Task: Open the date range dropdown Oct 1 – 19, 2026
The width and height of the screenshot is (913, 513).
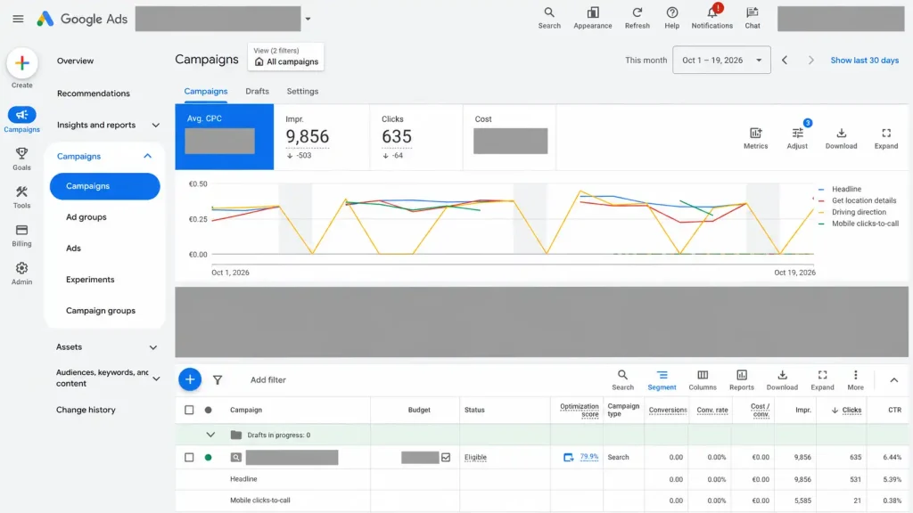Action: pyautogui.click(x=721, y=60)
